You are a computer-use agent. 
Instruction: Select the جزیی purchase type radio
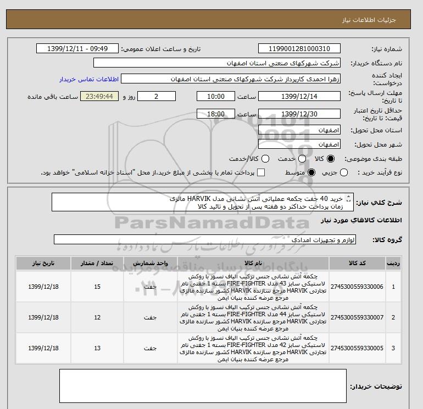pos(344,172)
